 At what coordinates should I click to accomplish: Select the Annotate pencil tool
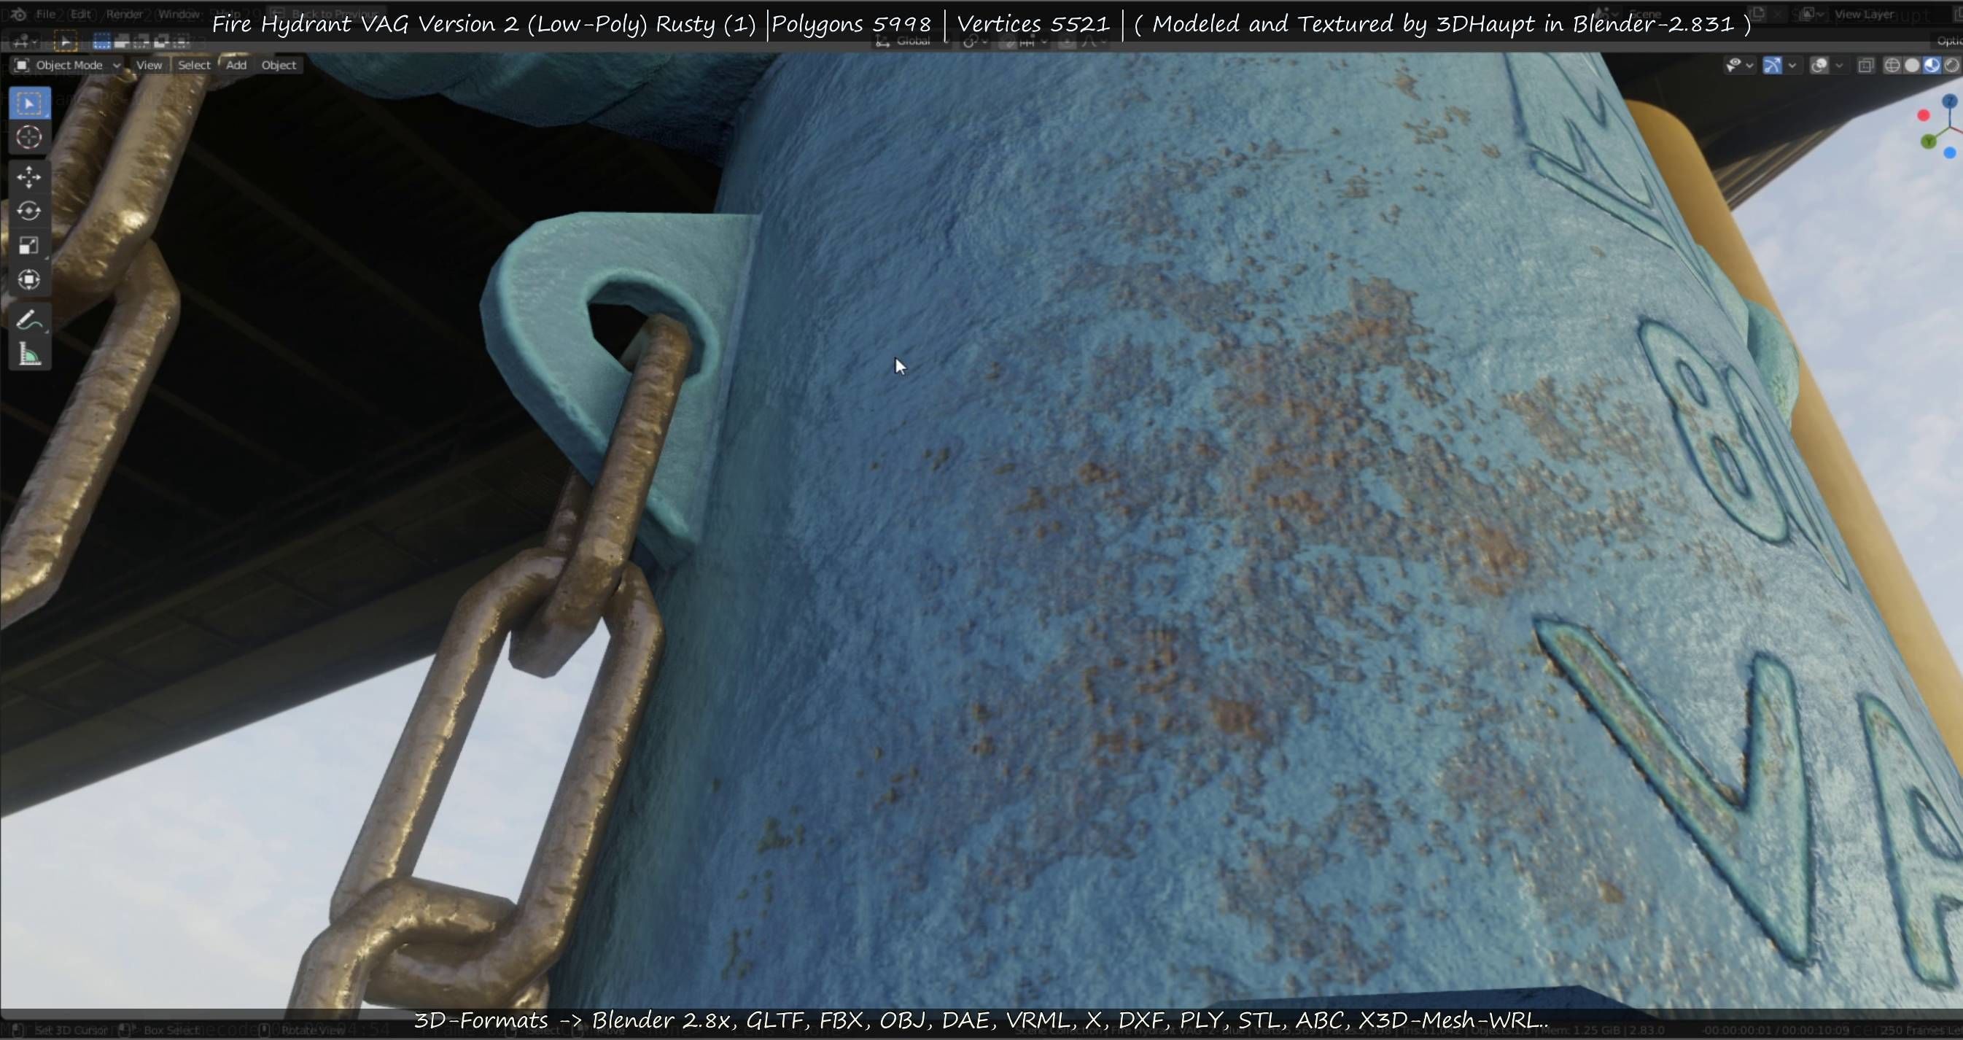point(29,320)
